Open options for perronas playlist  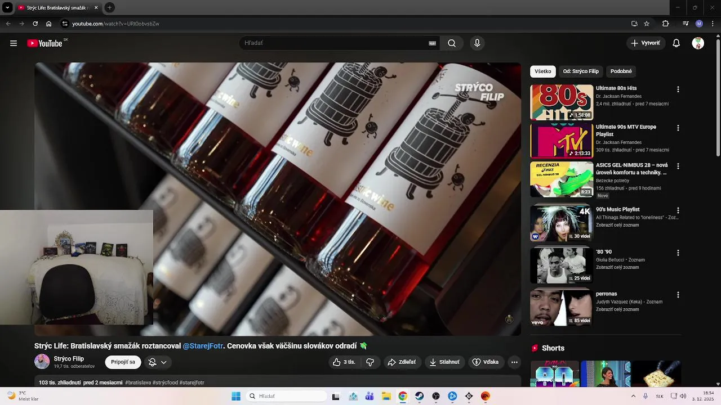click(678, 295)
